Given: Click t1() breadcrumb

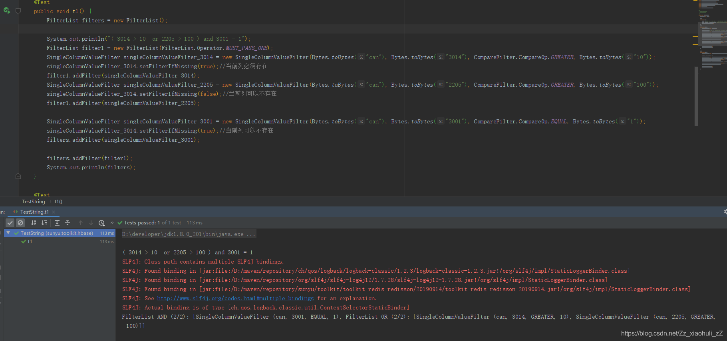Looking at the screenshot, I should 58,202.
